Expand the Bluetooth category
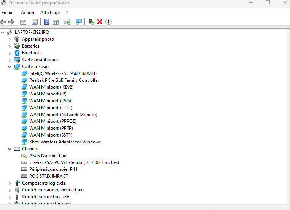The height and width of the screenshot is (210, 290). pyautogui.click(x=10, y=53)
